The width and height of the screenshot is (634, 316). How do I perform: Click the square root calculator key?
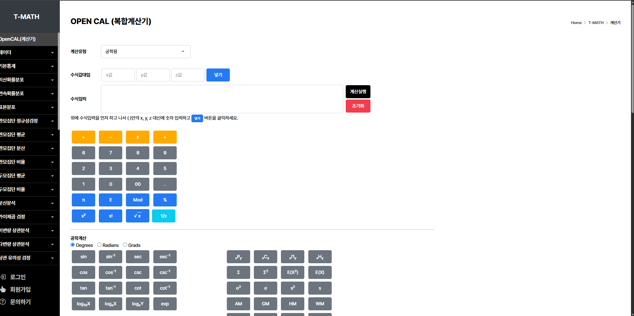click(137, 216)
